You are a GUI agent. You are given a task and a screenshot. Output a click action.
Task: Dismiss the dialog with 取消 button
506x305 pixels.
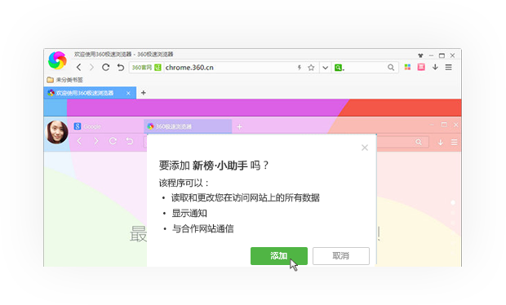(341, 256)
